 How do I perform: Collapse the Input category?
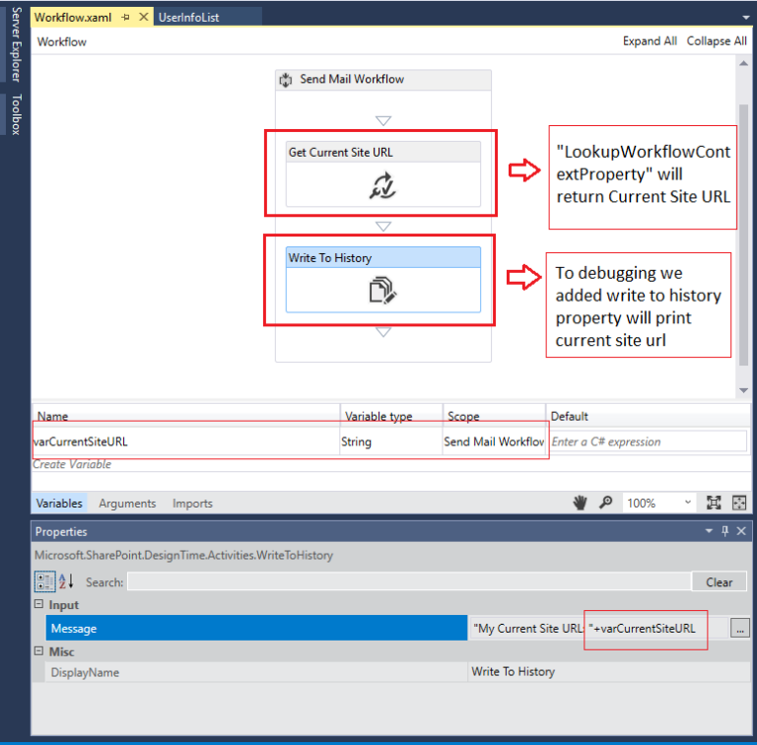click(39, 604)
